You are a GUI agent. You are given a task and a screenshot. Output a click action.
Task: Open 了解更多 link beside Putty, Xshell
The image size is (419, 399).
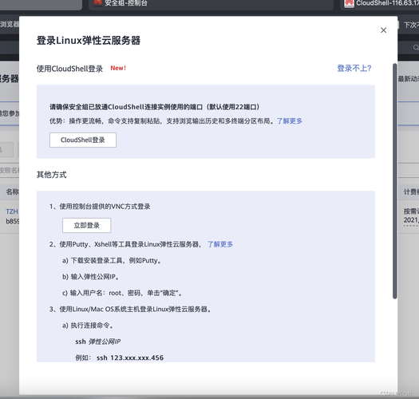point(220,244)
